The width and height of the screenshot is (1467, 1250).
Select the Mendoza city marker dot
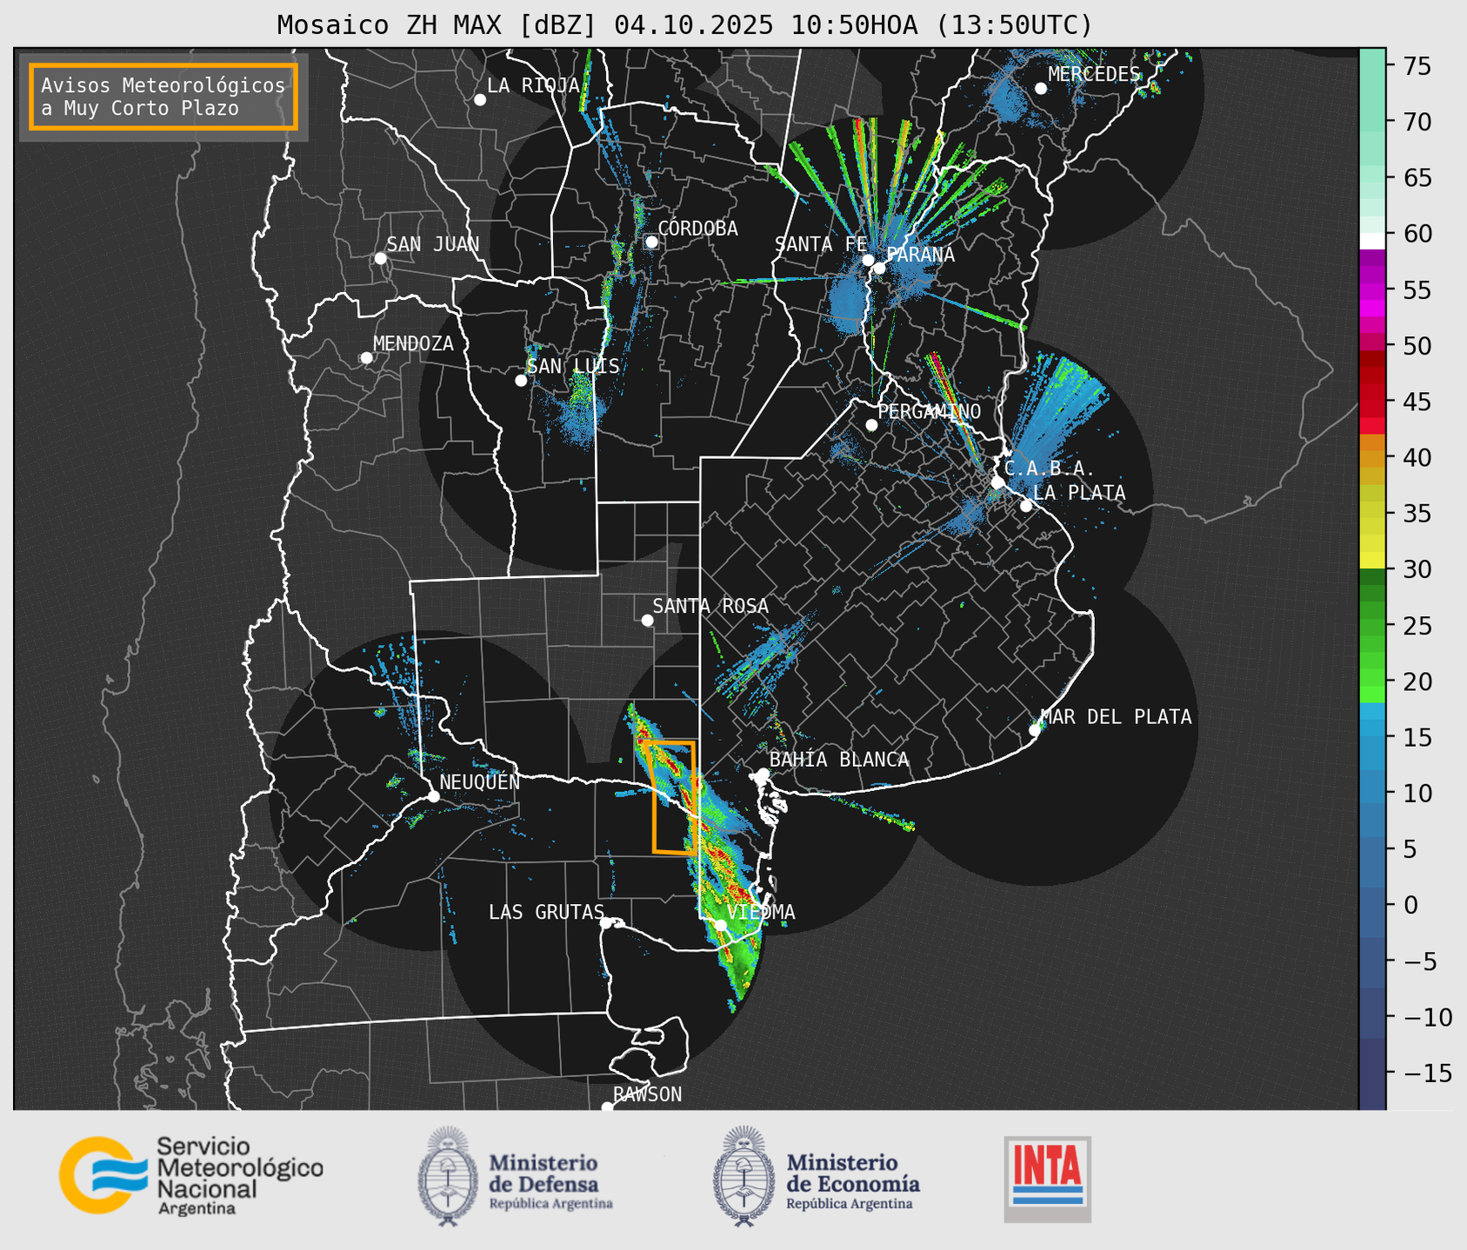click(366, 358)
